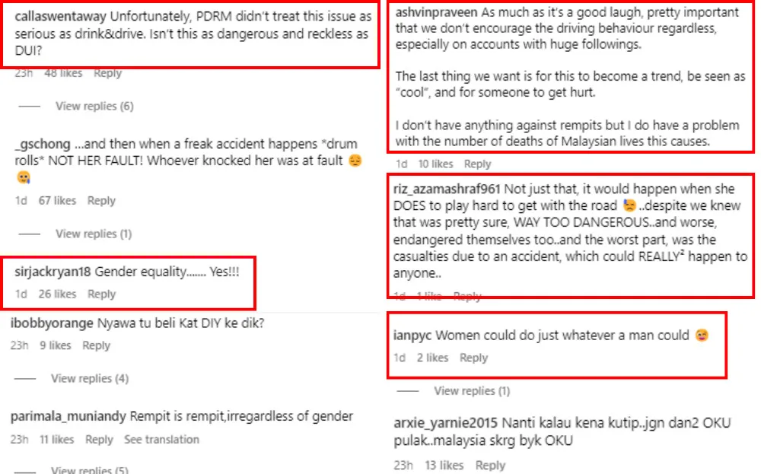This screenshot has height=474, width=761.
Task: Reply to arxie_yarnie2015's comment
Action: click(x=490, y=466)
